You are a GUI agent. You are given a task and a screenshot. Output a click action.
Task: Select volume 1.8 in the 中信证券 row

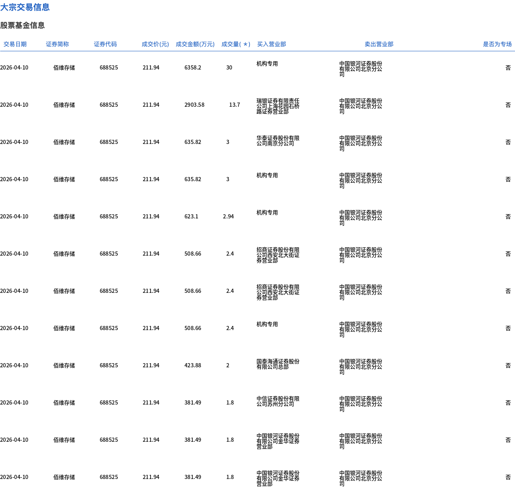[x=230, y=402]
